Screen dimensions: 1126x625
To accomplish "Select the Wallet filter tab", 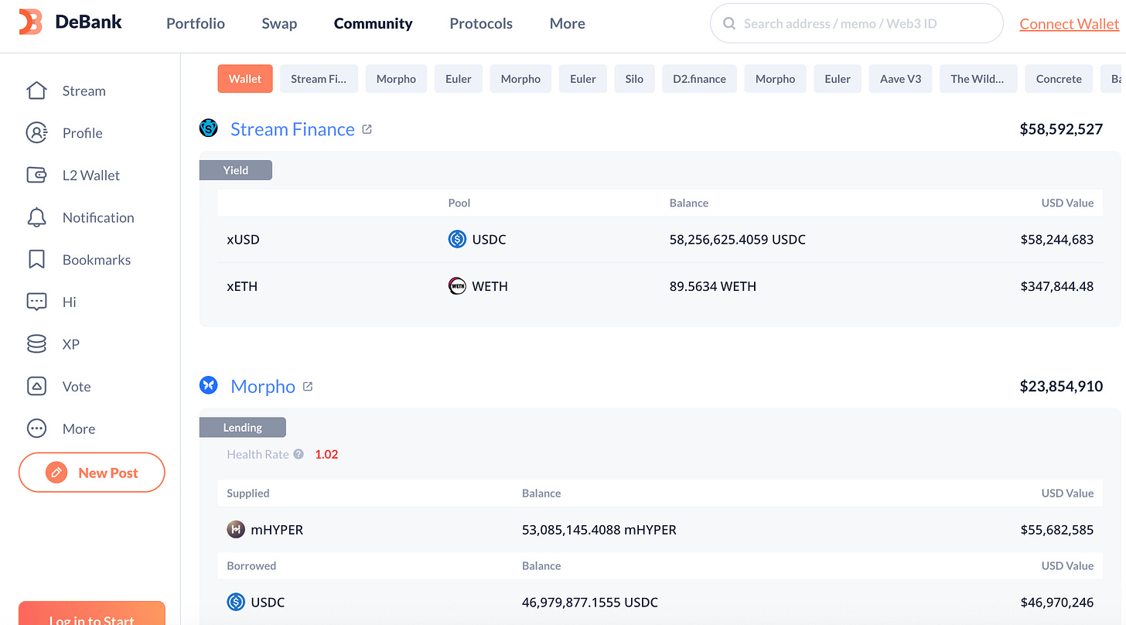I will point(245,79).
